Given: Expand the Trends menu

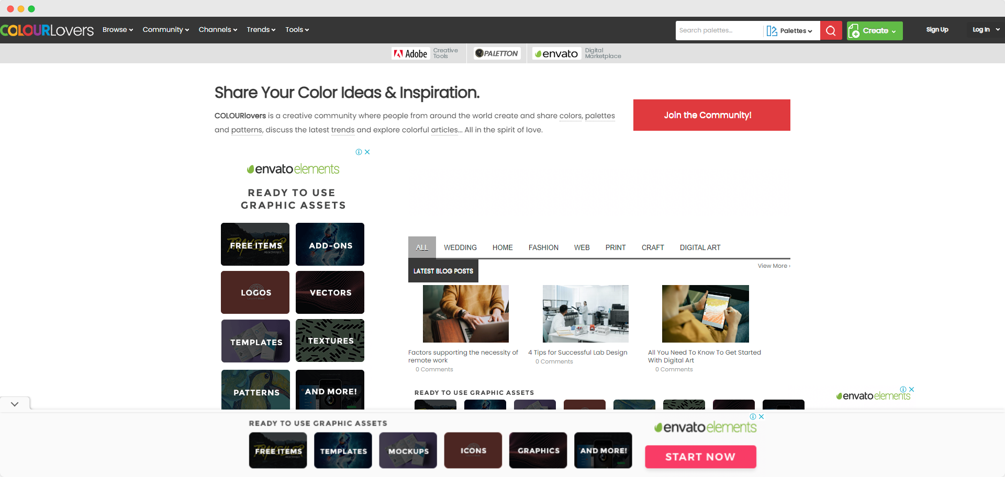Looking at the screenshot, I should pyautogui.click(x=261, y=30).
